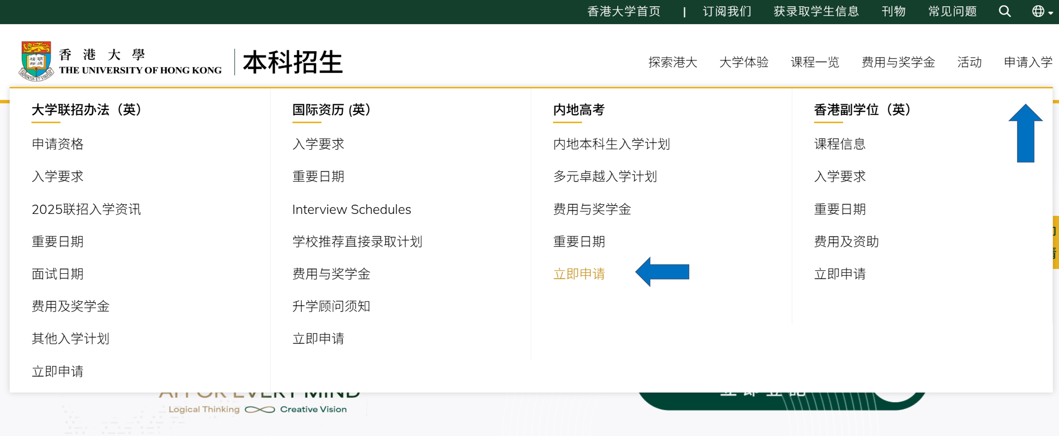This screenshot has height=436, width=1059.
Task: Click 订阅我们 in top bar
Action: point(727,11)
